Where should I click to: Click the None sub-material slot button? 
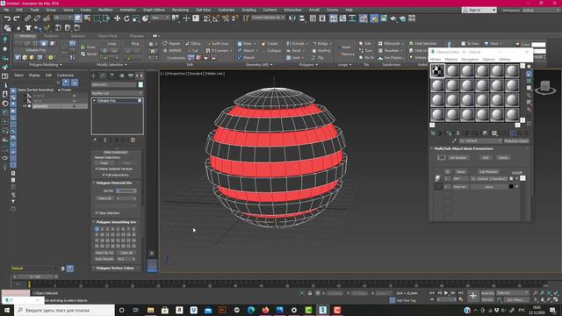(x=488, y=187)
